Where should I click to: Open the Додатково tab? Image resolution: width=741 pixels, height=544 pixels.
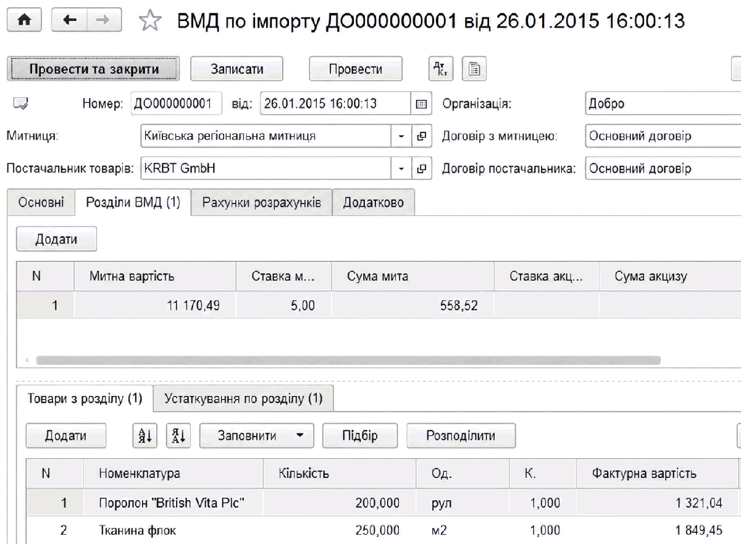(373, 204)
